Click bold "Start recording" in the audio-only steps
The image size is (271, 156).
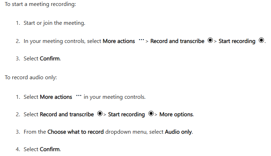(x=126, y=114)
